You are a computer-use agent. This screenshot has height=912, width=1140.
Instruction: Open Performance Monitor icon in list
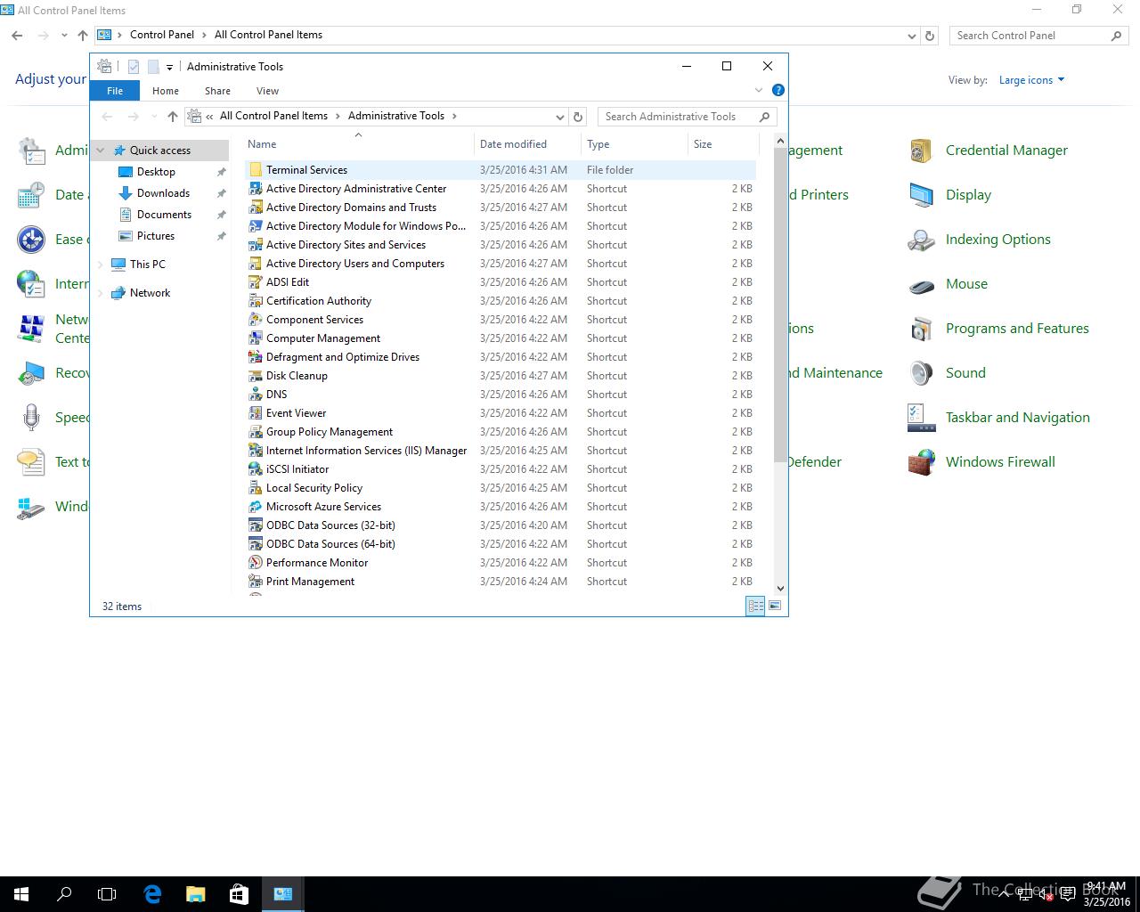pos(256,563)
